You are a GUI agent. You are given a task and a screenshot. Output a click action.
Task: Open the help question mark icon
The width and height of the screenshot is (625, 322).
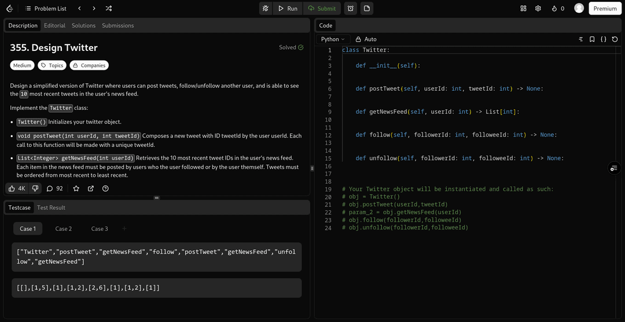(106, 188)
